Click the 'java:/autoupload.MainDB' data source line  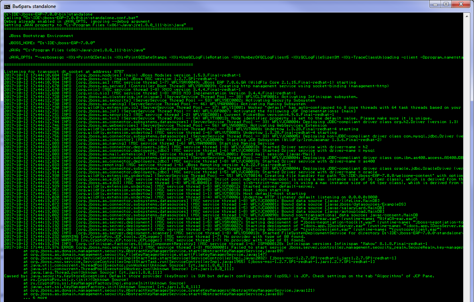coord(194,212)
